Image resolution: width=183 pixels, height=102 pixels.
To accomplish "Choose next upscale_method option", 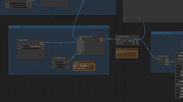I will 137,41.
